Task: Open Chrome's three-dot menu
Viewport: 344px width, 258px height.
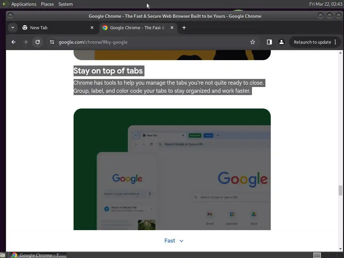Action: pos(335,42)
